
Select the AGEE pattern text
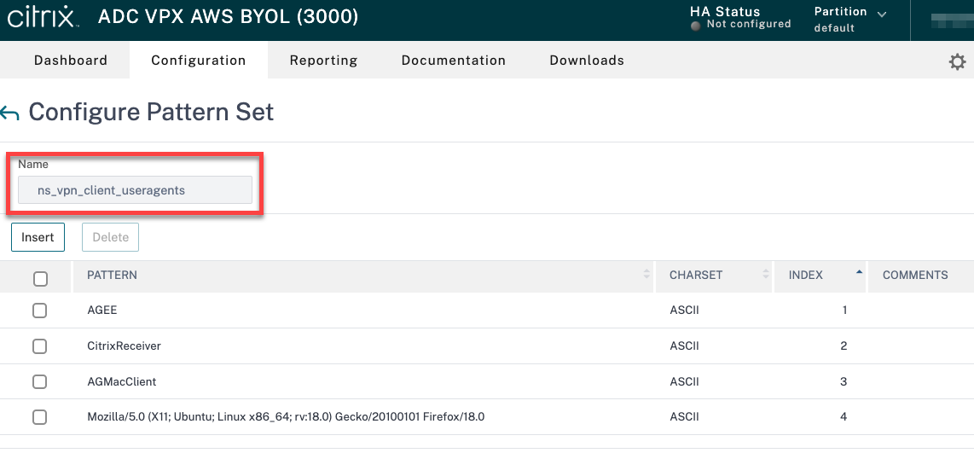point(101,310)
